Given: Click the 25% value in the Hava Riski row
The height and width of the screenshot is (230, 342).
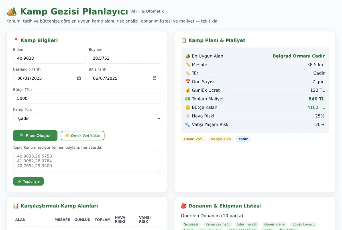Looking at the screenshot, I should coord(320,116).
